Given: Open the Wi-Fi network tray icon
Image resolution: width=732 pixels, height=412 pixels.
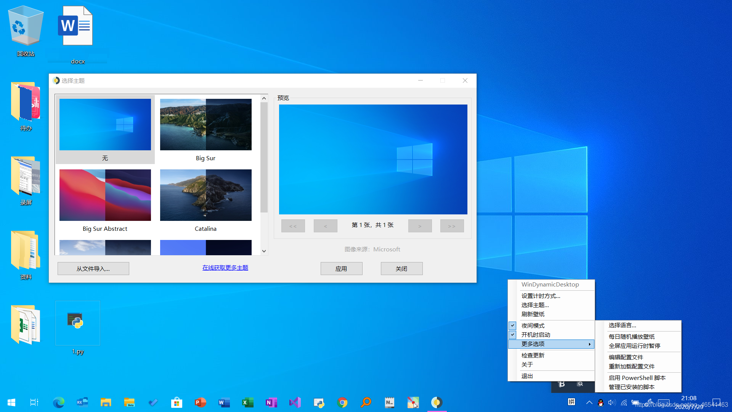Looking at the screenshot, I should click(x=624, y=402).
